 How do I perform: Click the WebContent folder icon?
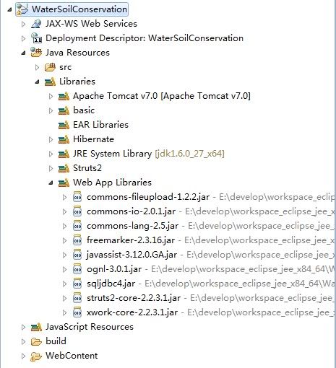click(x=36, y=356)
